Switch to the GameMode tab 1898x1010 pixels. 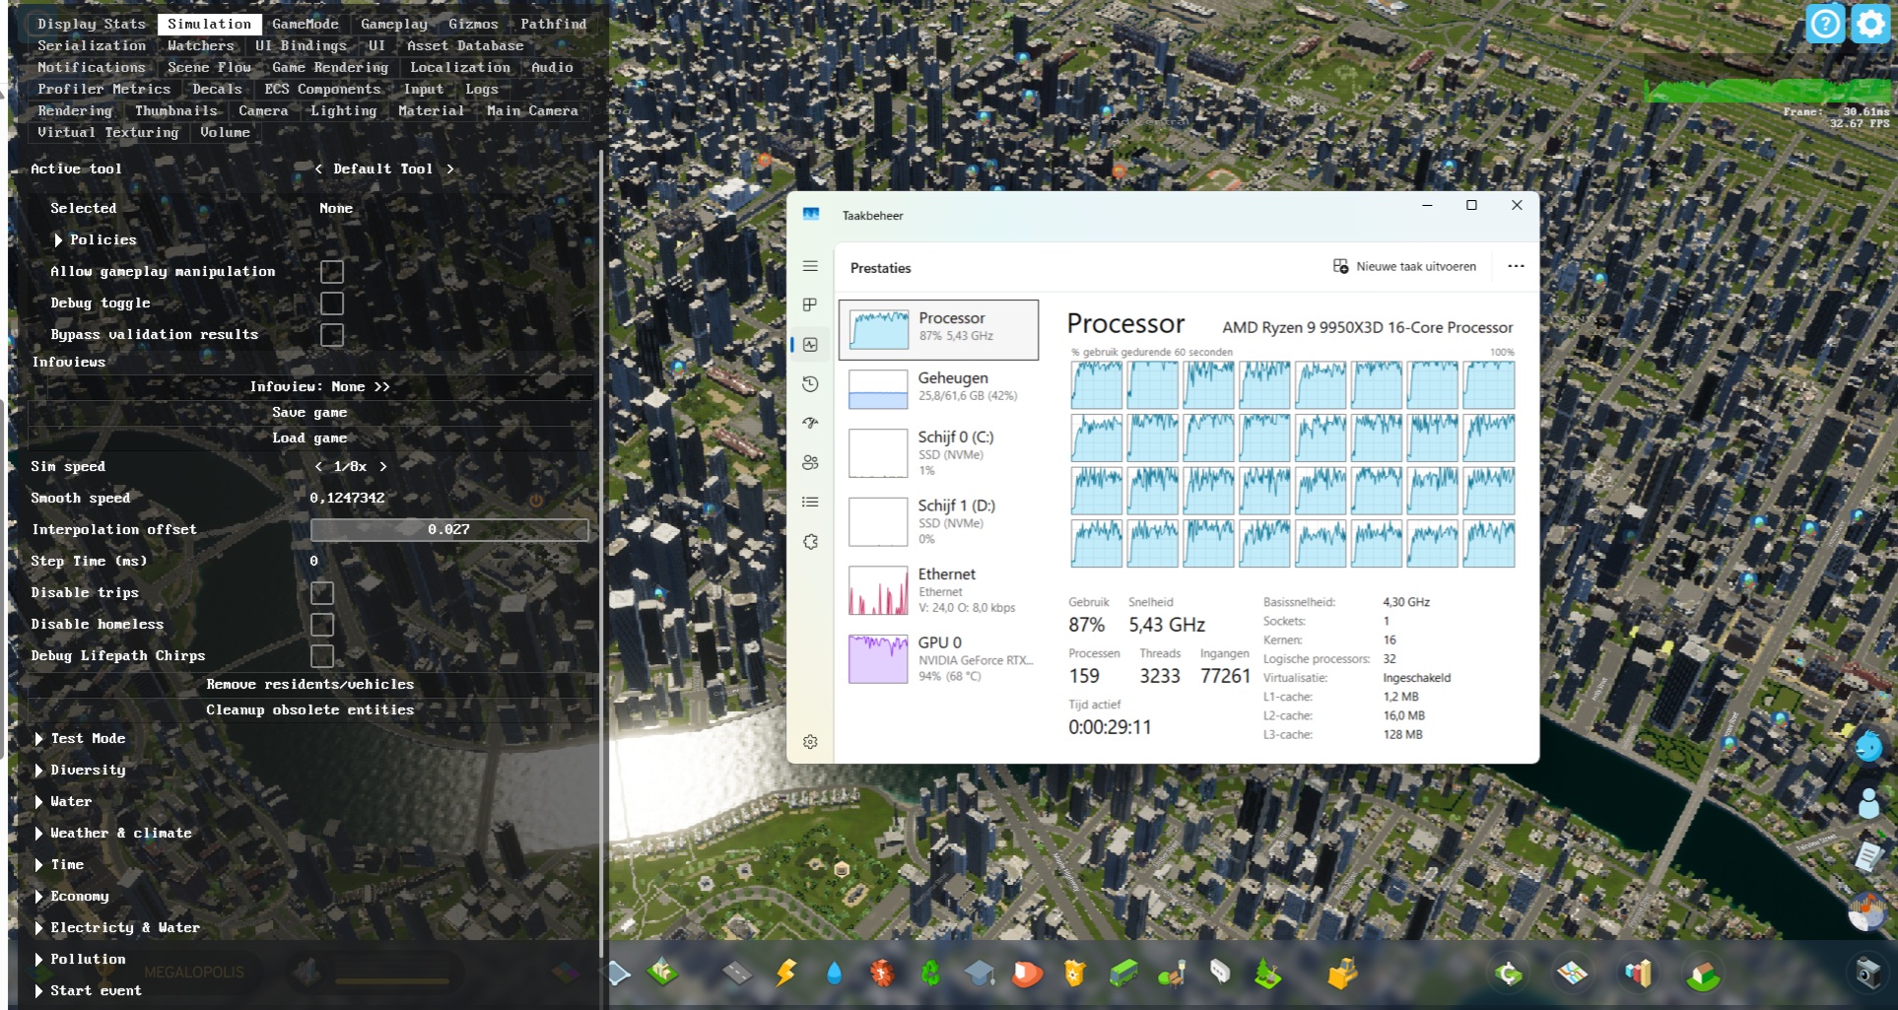tap(305, 24)
